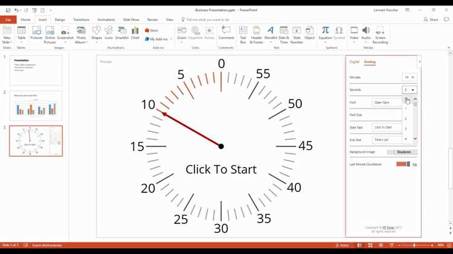The width and height of the screenshot is (453, 254).
Task: Click the Font field showing Open Sans
Action: click(x=387, y=103)
